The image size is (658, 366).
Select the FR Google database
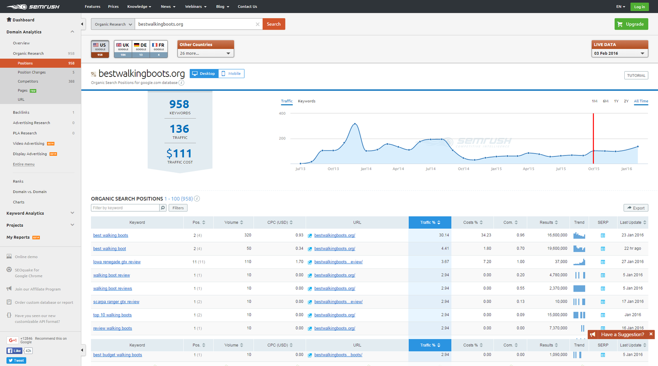(x=159, y=49)
